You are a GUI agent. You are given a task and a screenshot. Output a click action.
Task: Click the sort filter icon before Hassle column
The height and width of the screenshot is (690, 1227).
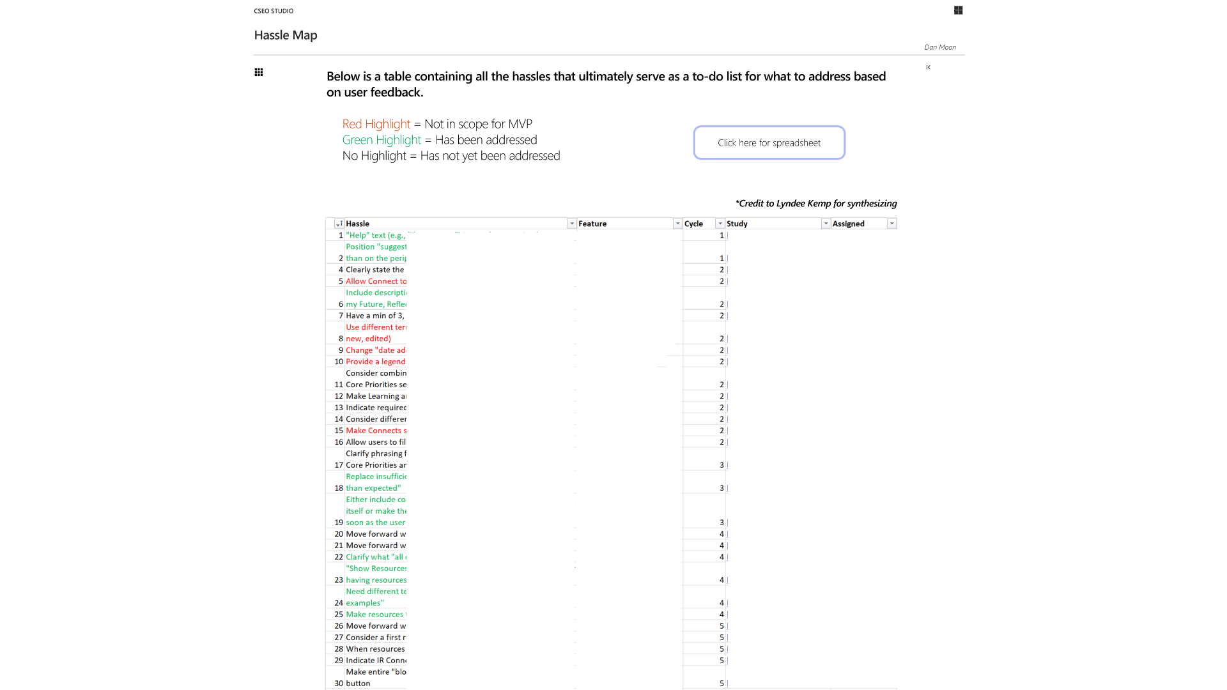click(339, 224)
